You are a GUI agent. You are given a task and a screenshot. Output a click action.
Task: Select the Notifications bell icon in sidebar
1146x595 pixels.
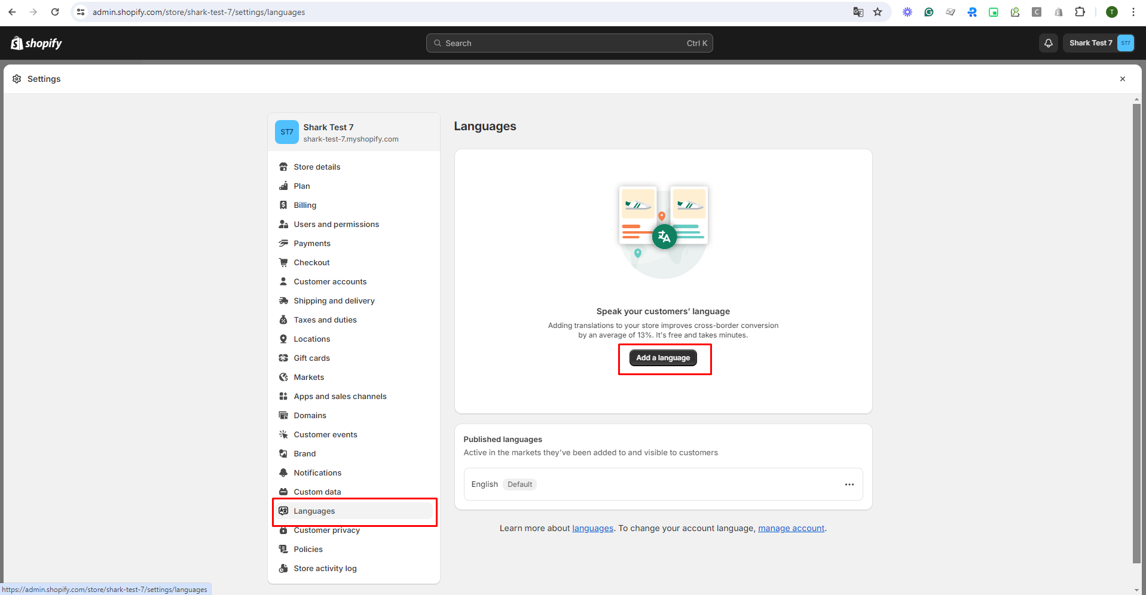click(283, 473)
